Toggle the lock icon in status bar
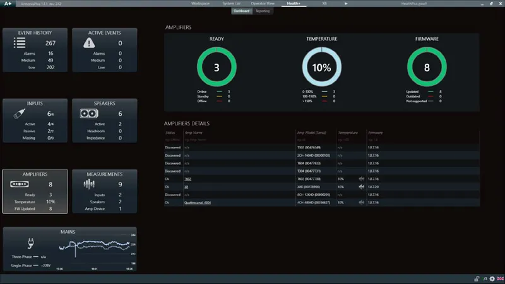Image resolution: width=505 pixels, height=284 pixels. tap(477, 278)
